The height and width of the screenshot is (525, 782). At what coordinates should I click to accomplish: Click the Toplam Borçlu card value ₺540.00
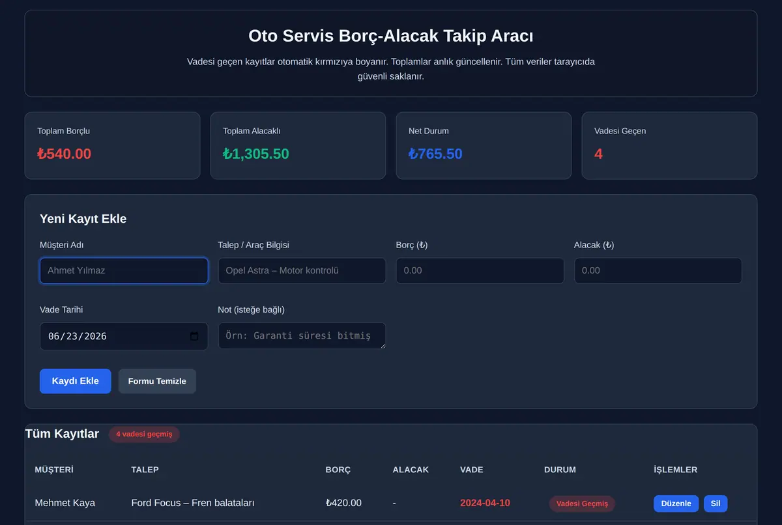(x=65, y=154)
